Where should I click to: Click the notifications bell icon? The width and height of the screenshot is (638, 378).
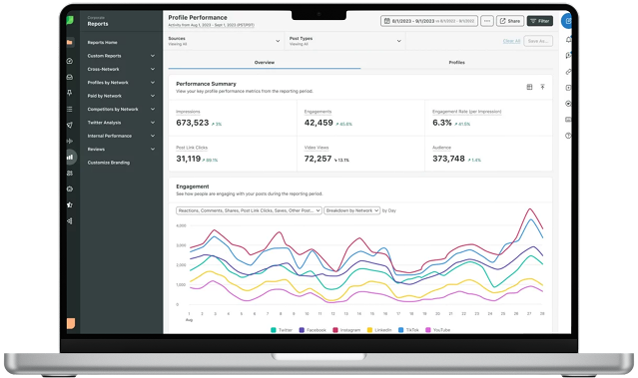568,40
